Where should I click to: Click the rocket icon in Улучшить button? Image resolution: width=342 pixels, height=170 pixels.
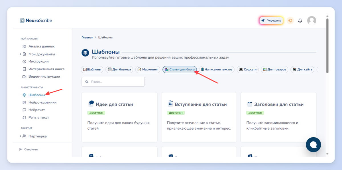pyautogui.click(x=263, y=20)
